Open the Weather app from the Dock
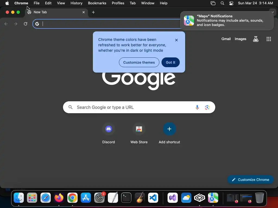The width and height of the screenshot is (278, 208). coord(186,197)
